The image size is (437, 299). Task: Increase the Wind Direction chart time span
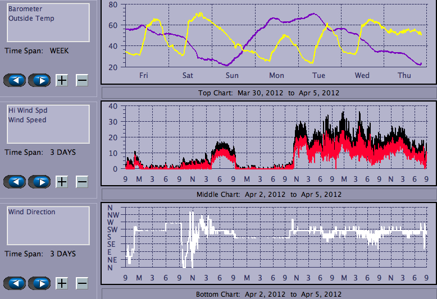pyautogui.click(x=62, y=283)
